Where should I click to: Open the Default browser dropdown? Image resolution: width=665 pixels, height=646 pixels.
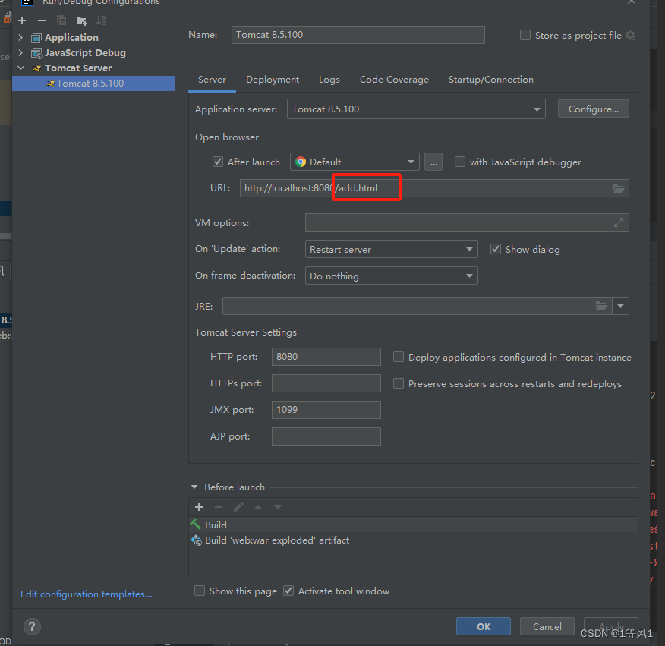355,162
